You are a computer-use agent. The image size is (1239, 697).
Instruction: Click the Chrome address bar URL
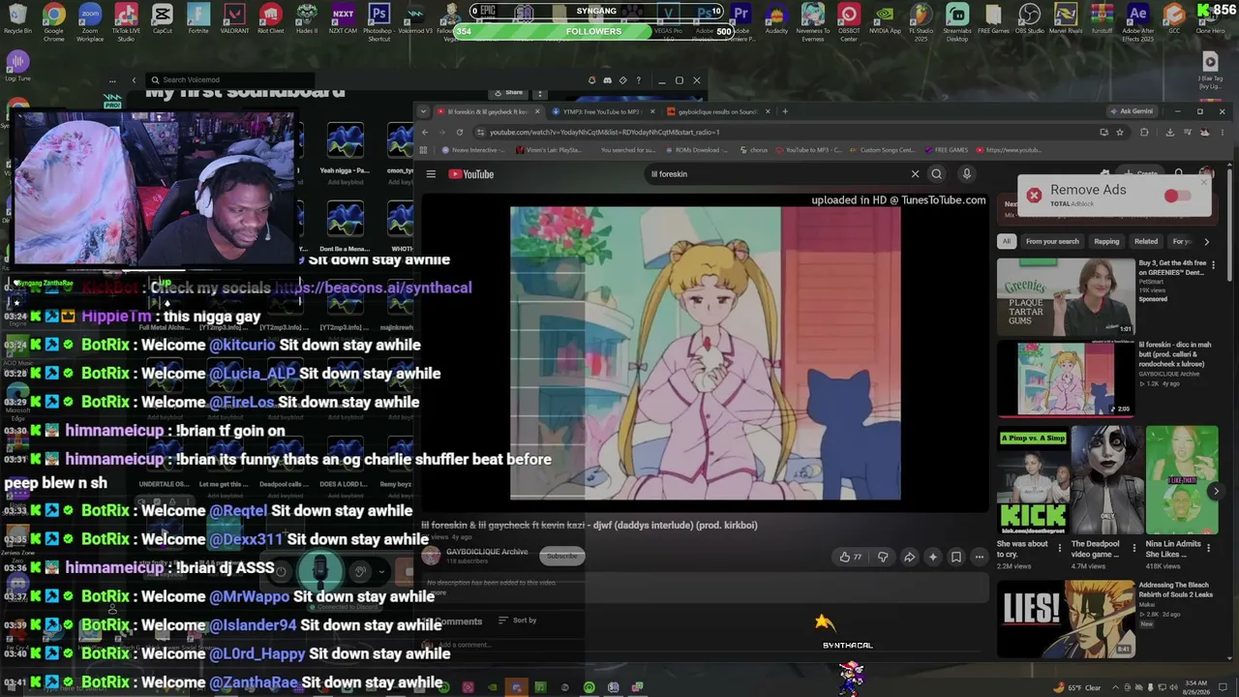coord(605,132)
